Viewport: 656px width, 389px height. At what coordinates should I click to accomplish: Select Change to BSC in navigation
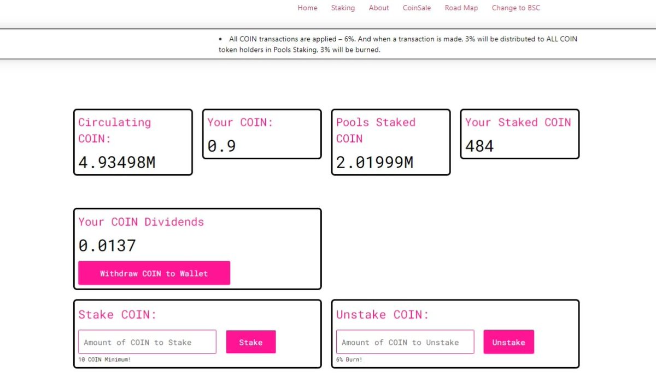click(x=516, y=8)
